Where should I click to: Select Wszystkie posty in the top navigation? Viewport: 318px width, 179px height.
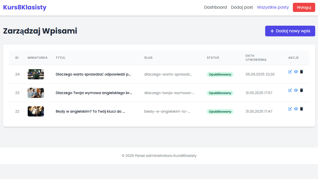273,7
